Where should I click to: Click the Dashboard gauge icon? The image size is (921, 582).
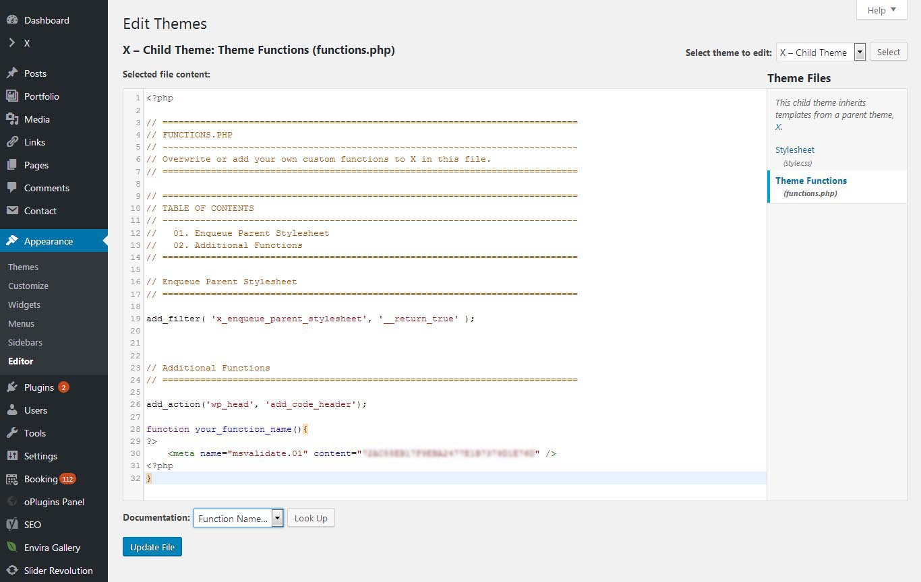[12, 20]
